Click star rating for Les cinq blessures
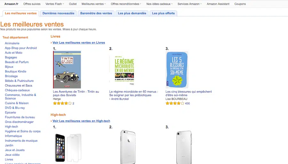This screenshot has width=288, height=164. tap(175, 103)
